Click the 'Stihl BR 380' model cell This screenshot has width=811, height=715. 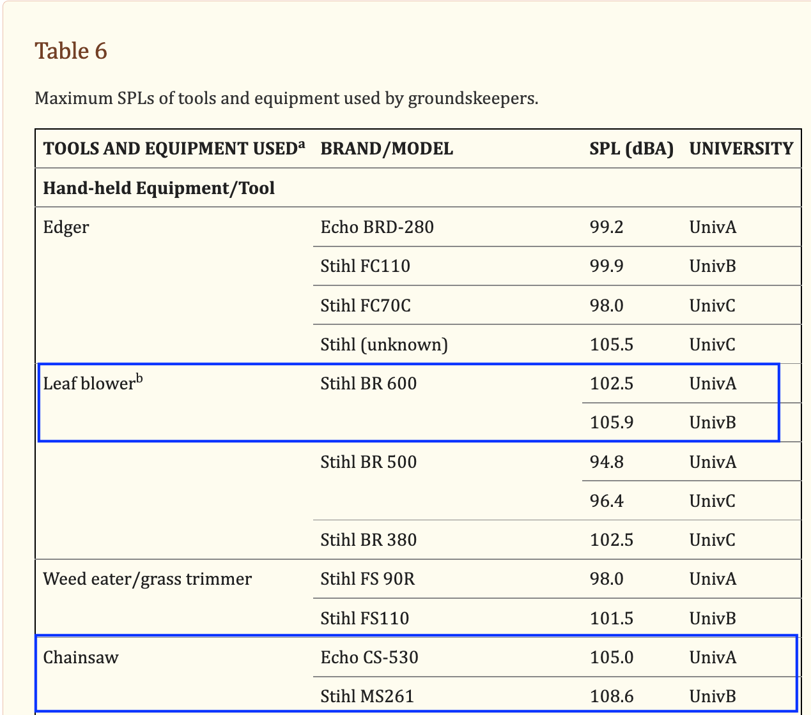click(369, 540)
